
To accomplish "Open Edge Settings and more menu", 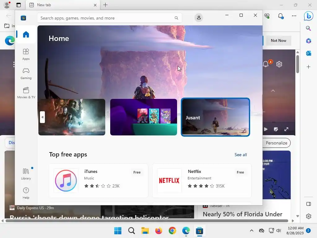I will [x=294, y=16].
